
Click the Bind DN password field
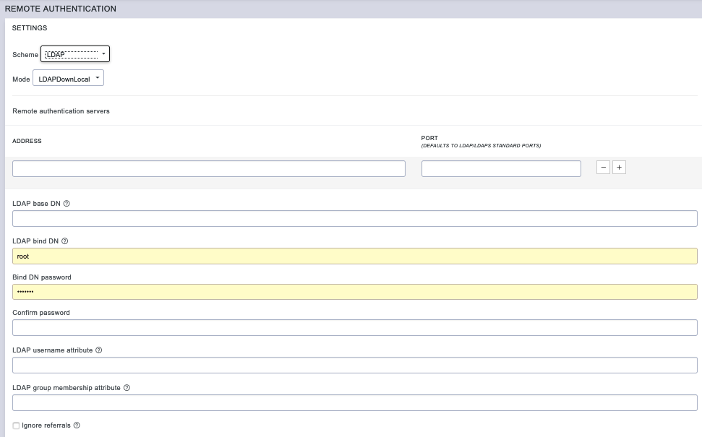pyautogui.click(x=354, y=292)
